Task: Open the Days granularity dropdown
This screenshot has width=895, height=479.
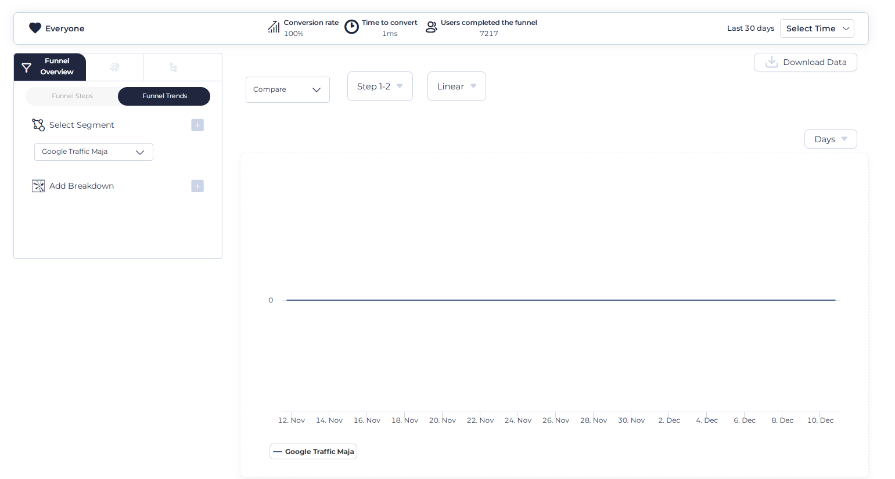Action: (x=831, y=139)
